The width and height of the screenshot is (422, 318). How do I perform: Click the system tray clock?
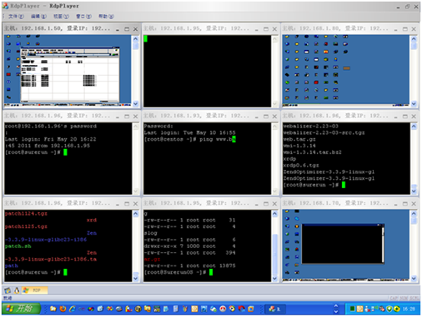coord(409,309)
